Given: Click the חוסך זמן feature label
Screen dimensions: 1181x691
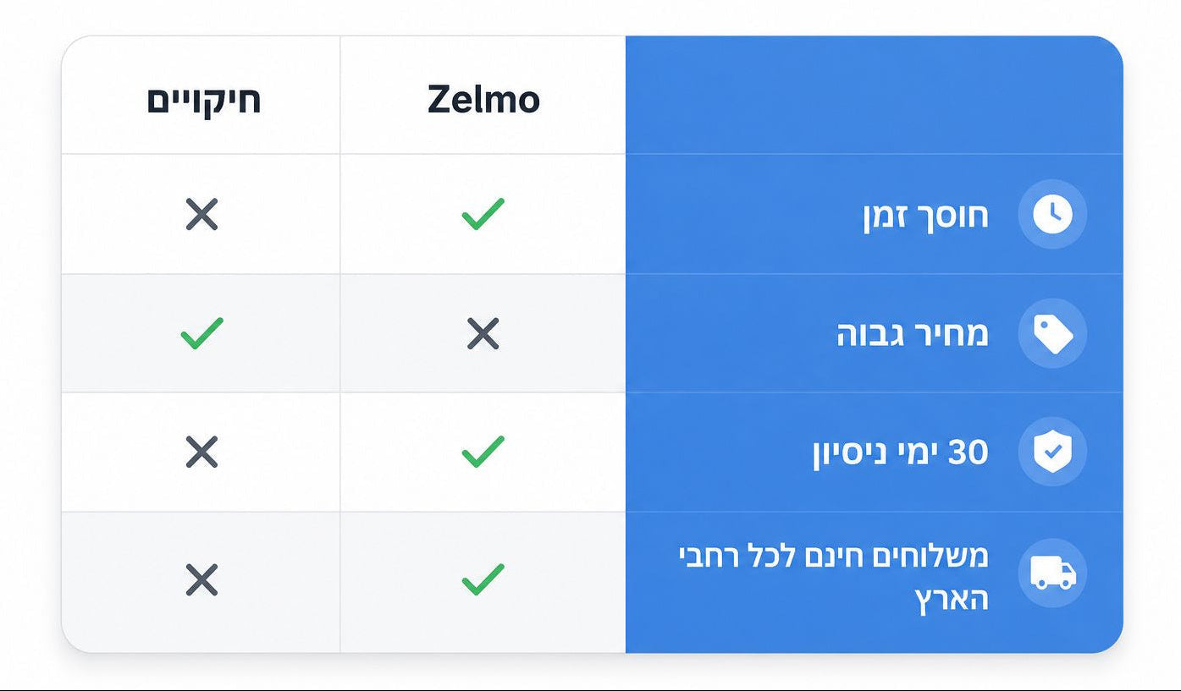Looking at the screenshot, I should click(925, 215).
